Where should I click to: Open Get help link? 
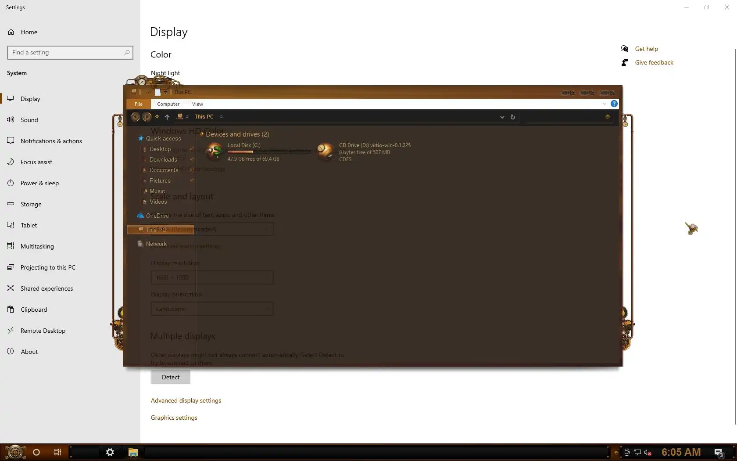[646, 49]
